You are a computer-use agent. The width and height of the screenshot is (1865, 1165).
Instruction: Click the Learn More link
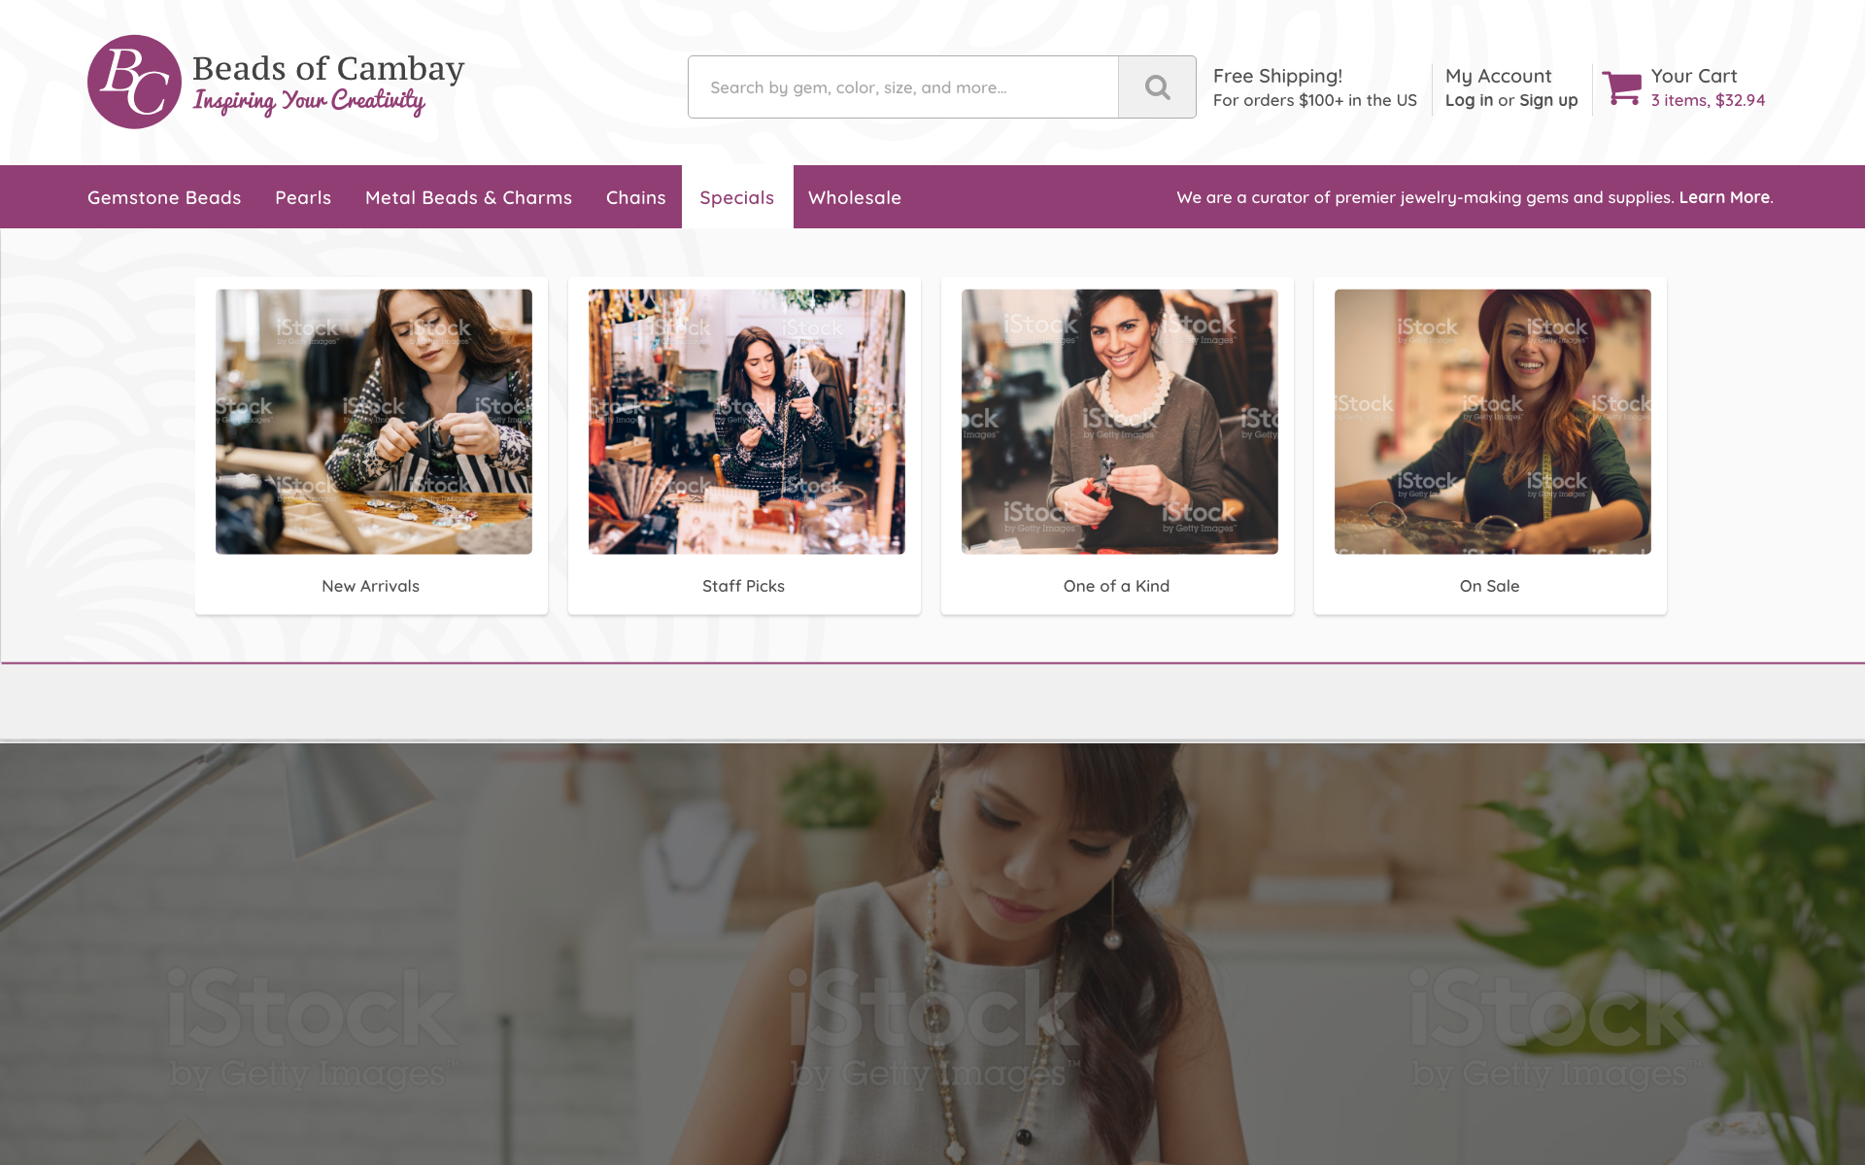1724,197
